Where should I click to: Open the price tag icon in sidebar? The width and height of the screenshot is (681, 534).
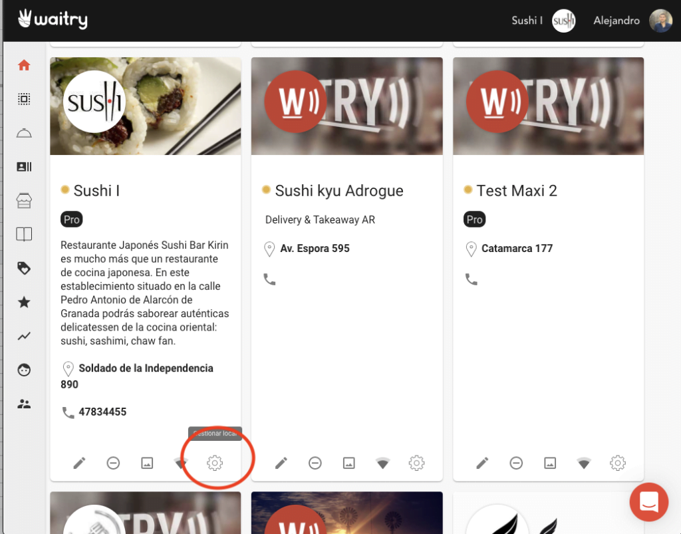coord(24,268)
